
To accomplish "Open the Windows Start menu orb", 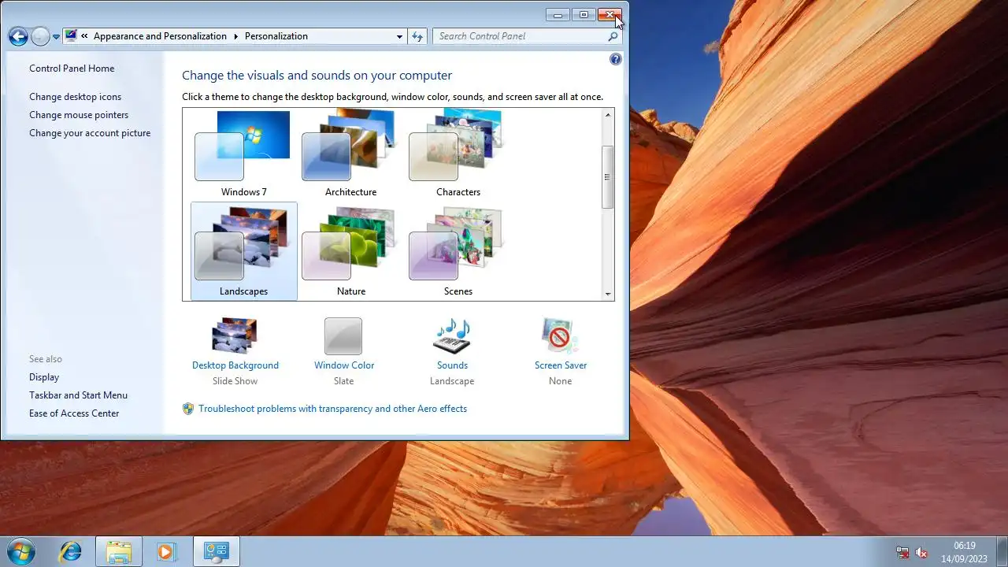I will click(x=21, y=551).
